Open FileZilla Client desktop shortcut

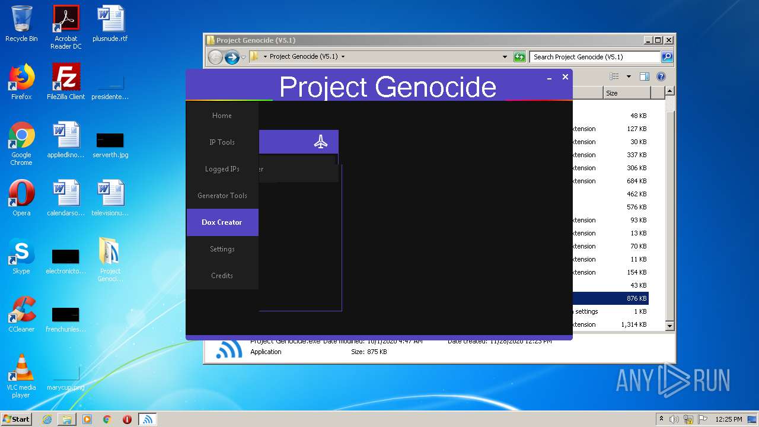point(66,82)
